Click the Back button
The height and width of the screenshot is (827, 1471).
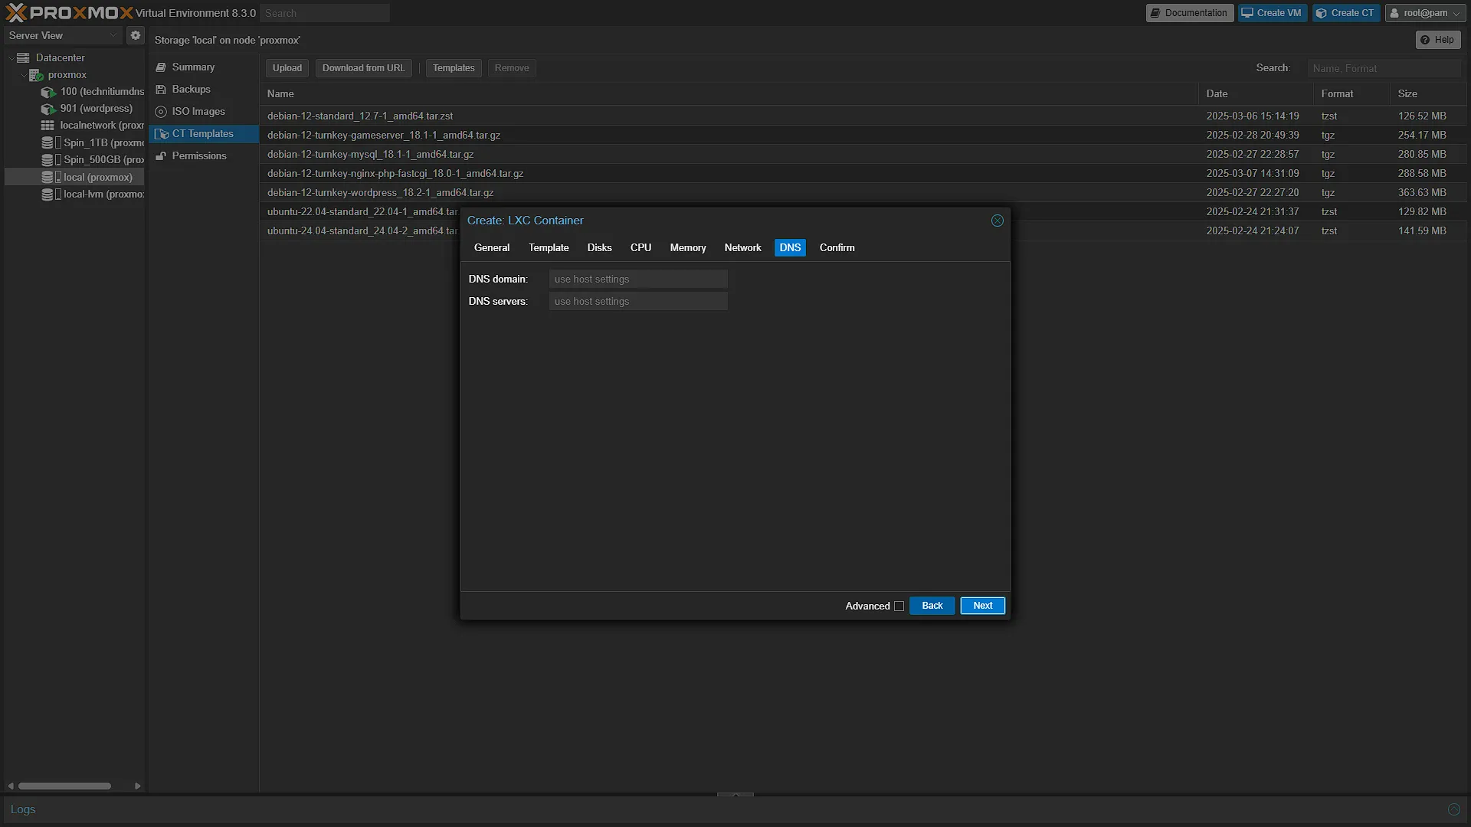click(932, 606)
